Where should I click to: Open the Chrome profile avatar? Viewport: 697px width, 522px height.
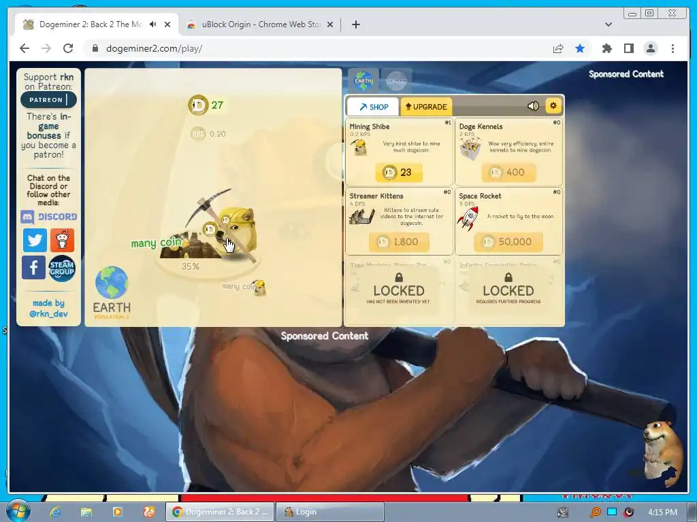(651, 48)
